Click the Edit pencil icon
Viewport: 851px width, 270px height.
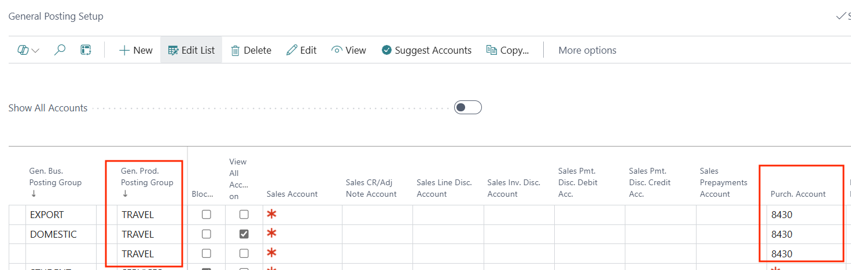coord(292,50)
